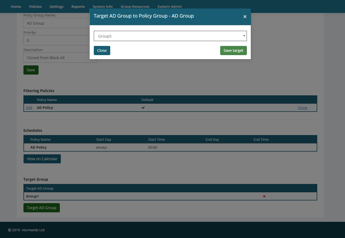Focus the Priority input field
345x238 pixels.
click(x=57, y=41)
